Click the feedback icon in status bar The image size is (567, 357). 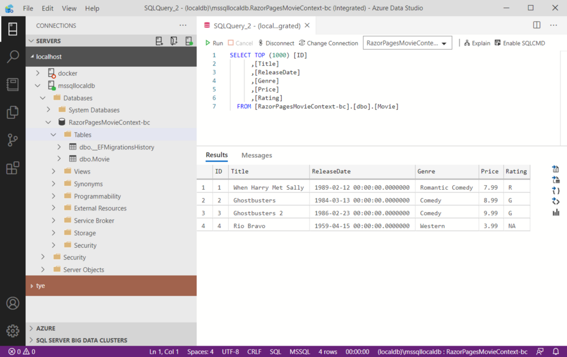(540, 351)
